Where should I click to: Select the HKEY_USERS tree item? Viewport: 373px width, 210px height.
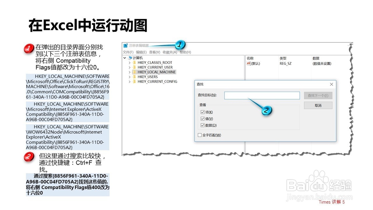147,77
